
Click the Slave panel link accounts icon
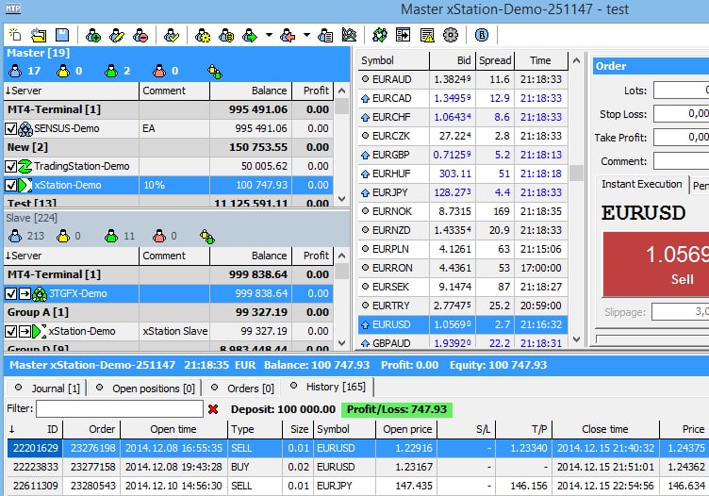tap(207, 236)
